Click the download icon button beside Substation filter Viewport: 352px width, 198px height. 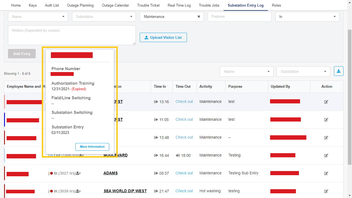tap(339, 71)
